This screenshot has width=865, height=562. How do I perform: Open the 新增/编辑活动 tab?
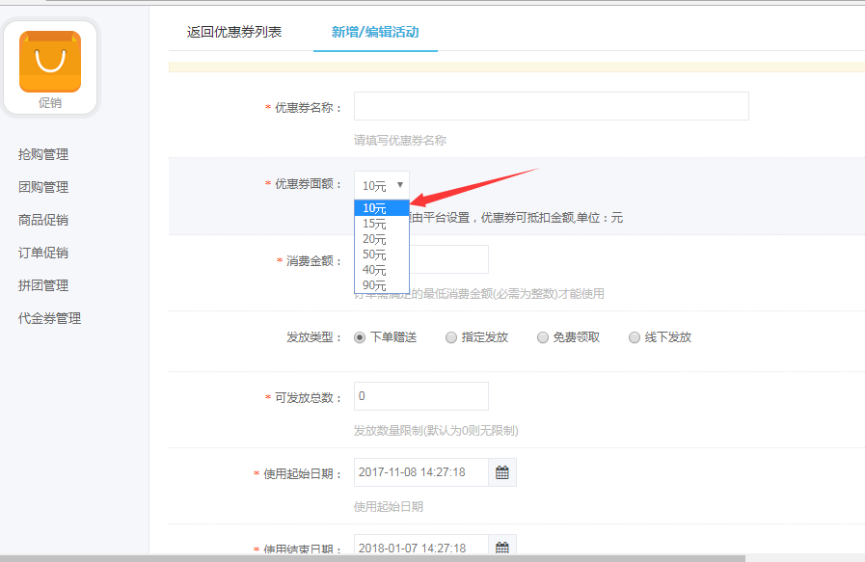point(375,32)
